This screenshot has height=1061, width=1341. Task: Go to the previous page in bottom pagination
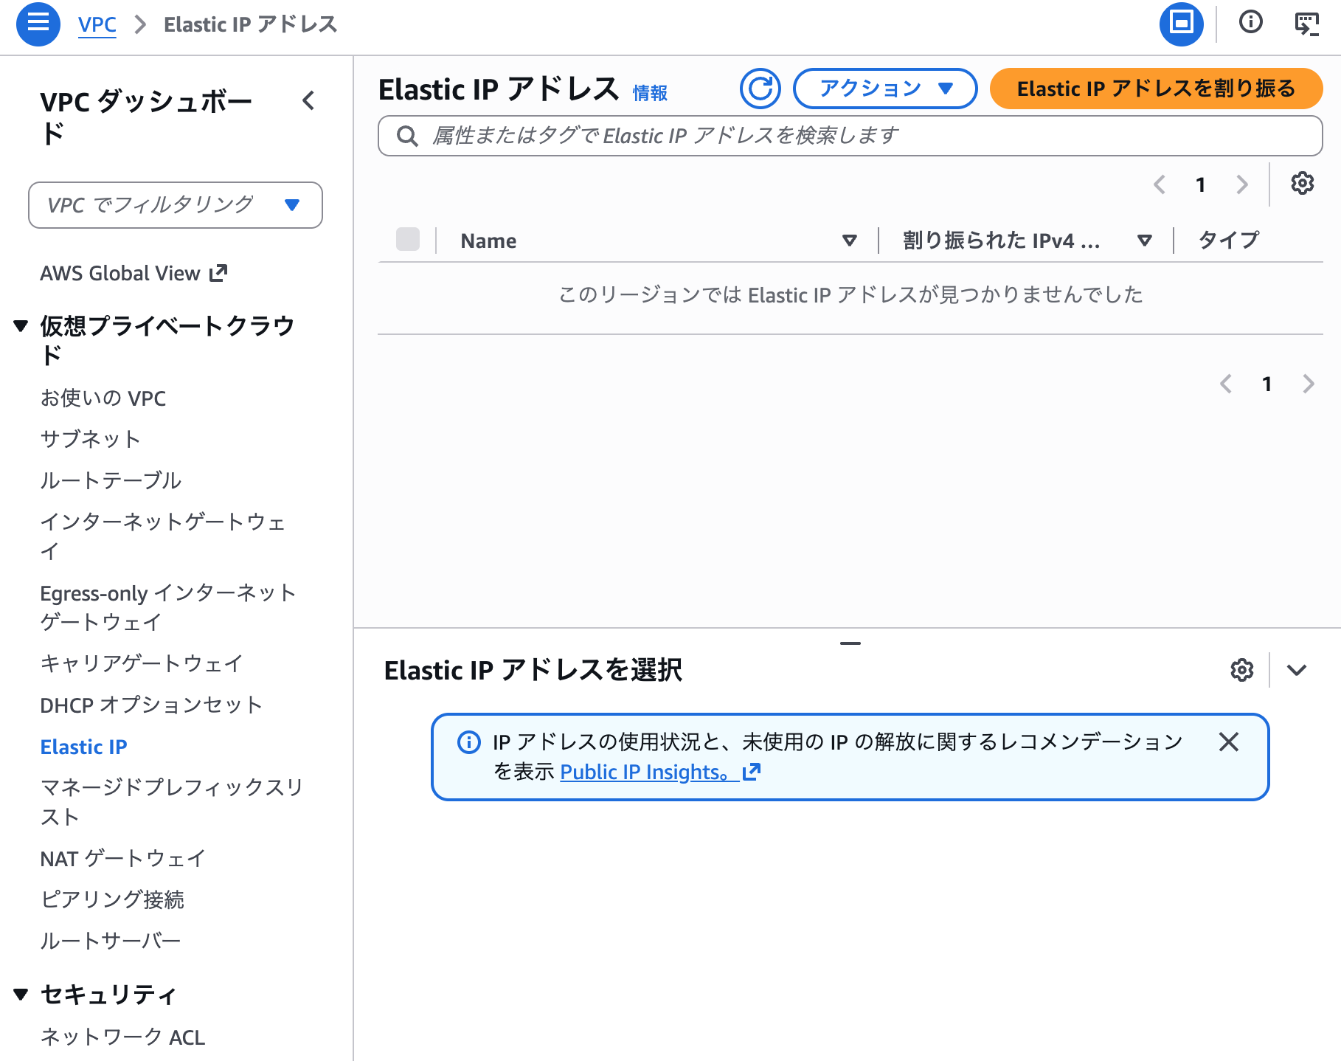pos(1226,384)
